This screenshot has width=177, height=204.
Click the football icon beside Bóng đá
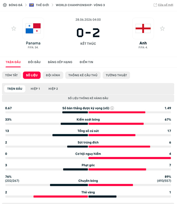(x=5, y=5)
